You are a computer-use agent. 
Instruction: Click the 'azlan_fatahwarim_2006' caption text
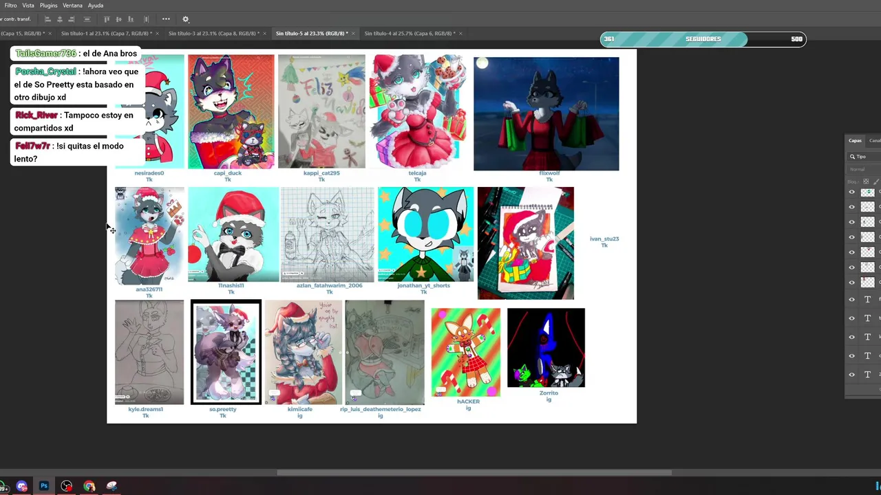(329, 285)
